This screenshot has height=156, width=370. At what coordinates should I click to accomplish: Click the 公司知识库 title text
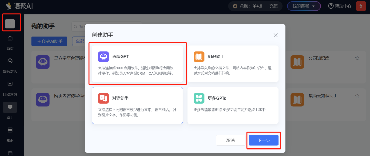click(x=319, y=58)
